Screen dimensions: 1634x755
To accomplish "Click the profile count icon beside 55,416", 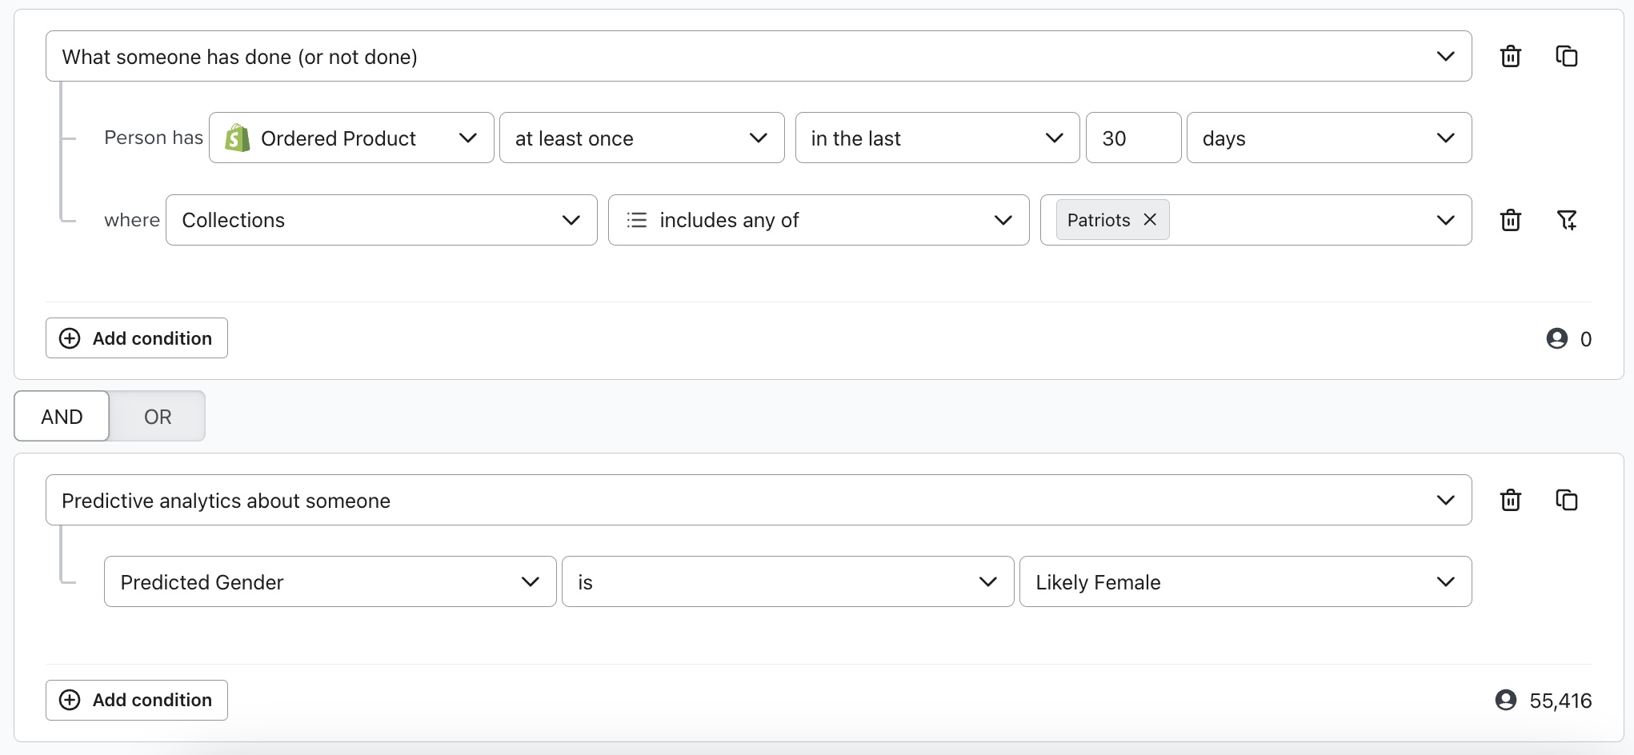I will click(x=1505, y=701).
